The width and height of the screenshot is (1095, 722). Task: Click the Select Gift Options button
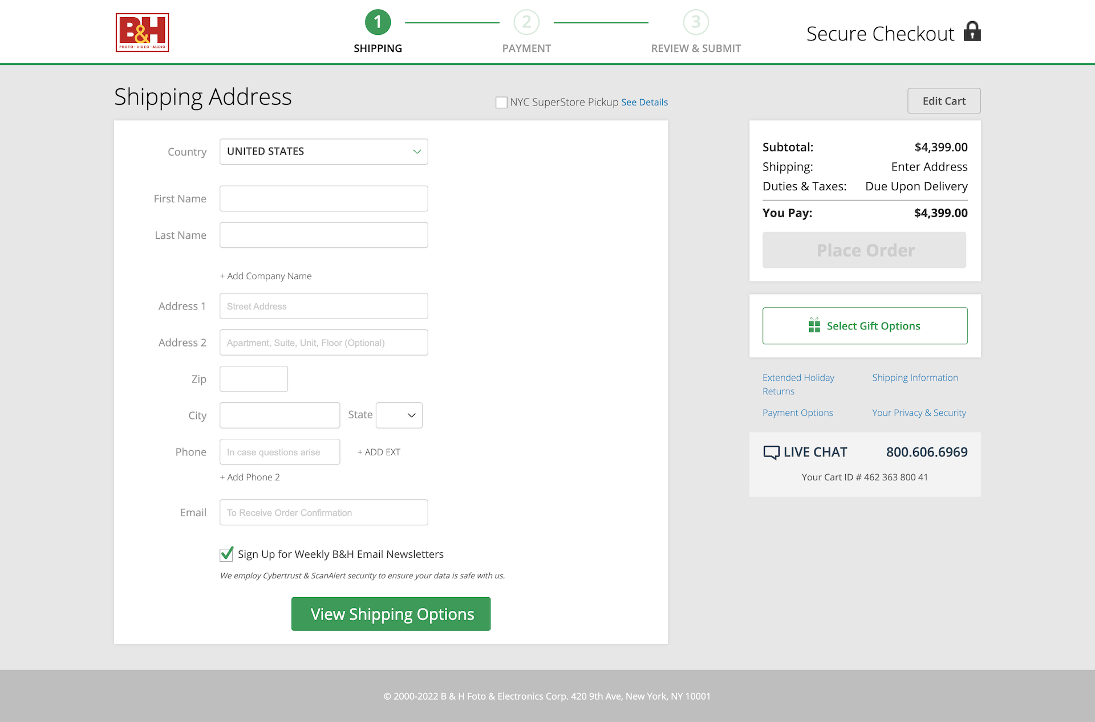point(865,325)
